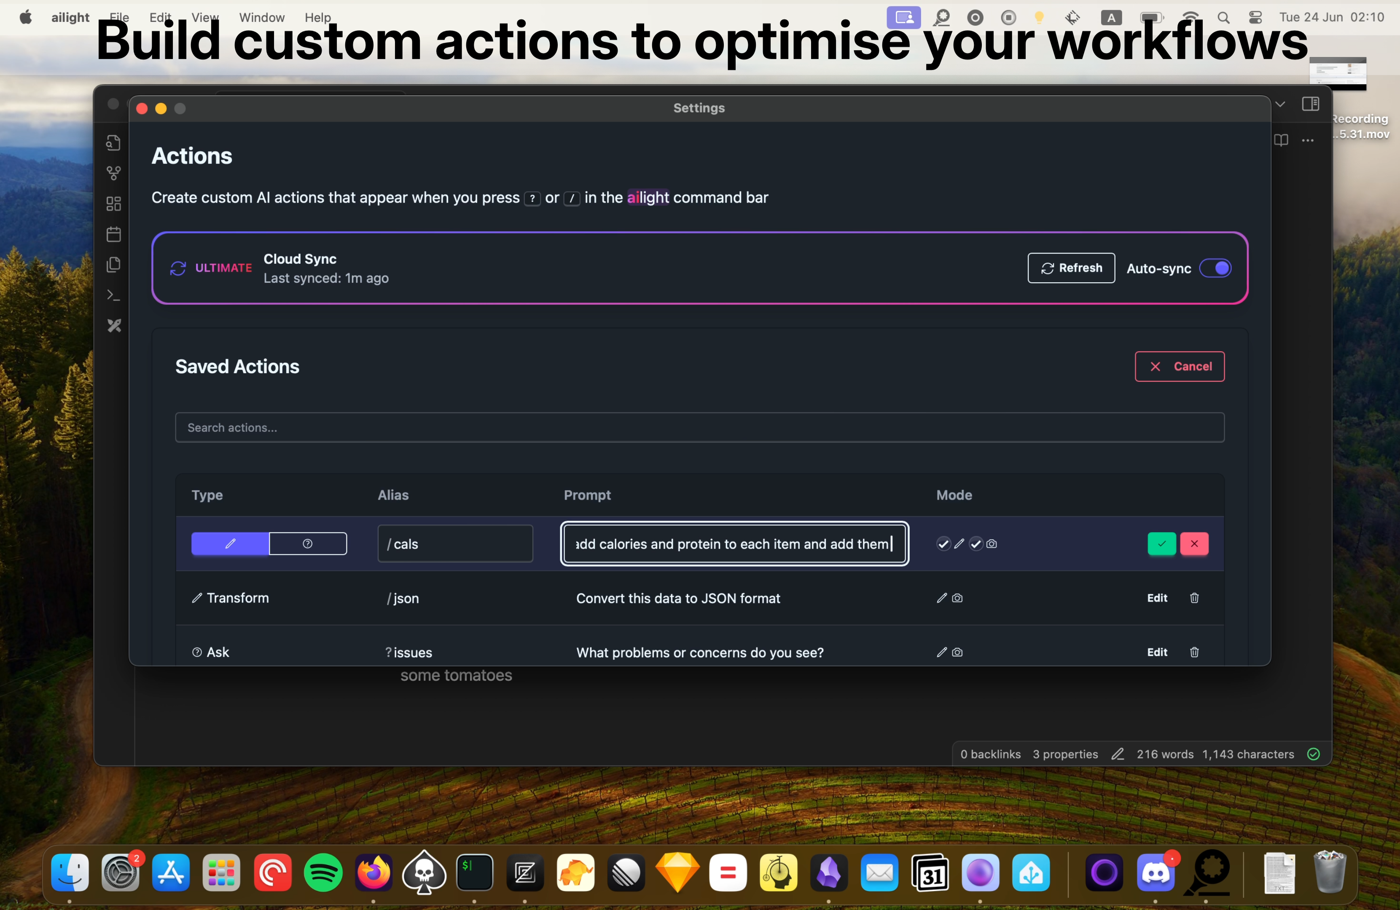This screenshot has height=910, width=1400.
Task: Click '3 properties' in the status bar
Action: pyautogui.click(x=1065, y=754)
